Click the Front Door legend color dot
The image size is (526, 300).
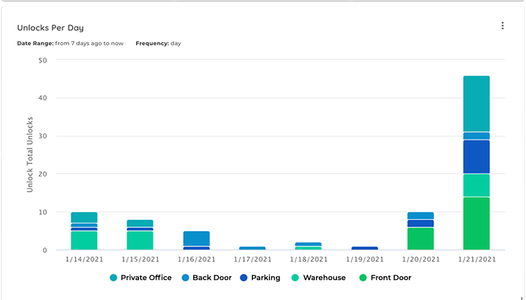[363, 278]
